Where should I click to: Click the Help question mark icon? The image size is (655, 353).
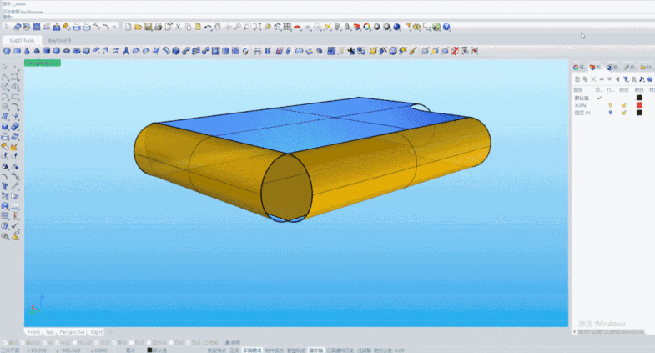(x=446, y=27)
